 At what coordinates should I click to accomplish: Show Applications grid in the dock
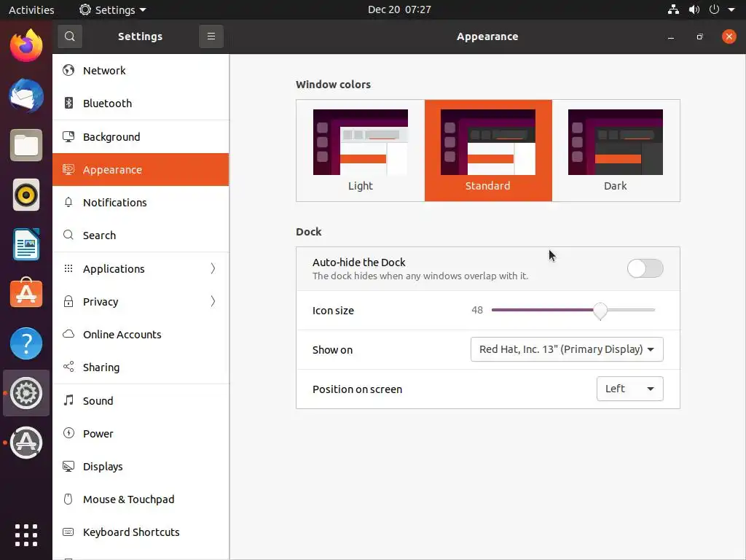tap(26, 535)
